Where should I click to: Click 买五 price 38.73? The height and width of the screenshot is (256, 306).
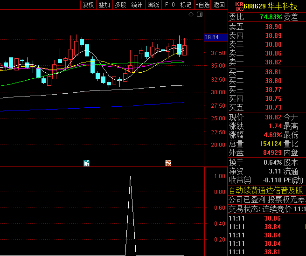point(273,108)
